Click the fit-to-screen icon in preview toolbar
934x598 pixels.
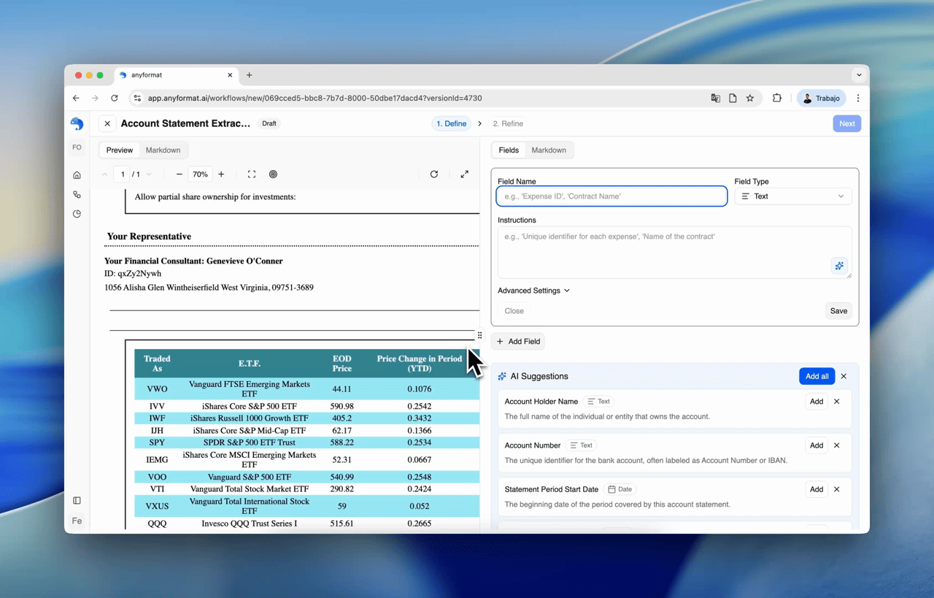pos(252,175)
